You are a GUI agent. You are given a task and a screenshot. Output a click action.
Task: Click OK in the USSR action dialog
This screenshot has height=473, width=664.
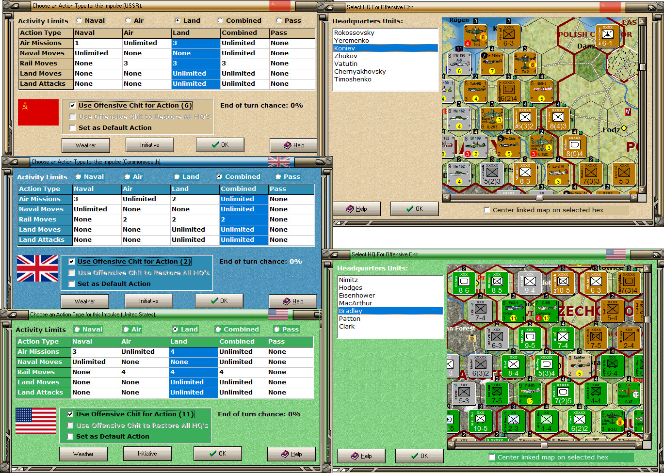pos(220,145)
